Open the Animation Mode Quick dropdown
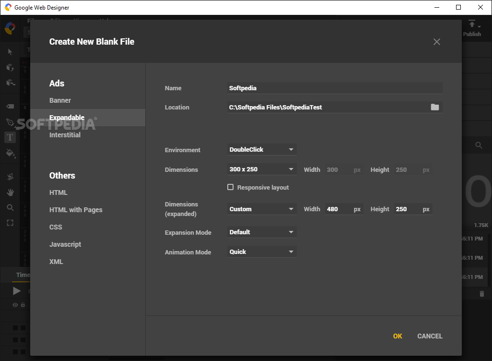Screen dimensions: 492x361 click(262, 252)
